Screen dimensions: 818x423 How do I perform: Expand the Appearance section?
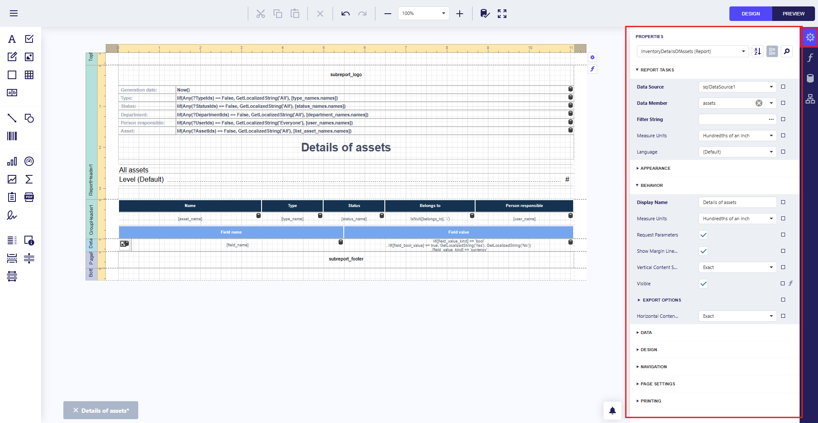click(655, 169)
